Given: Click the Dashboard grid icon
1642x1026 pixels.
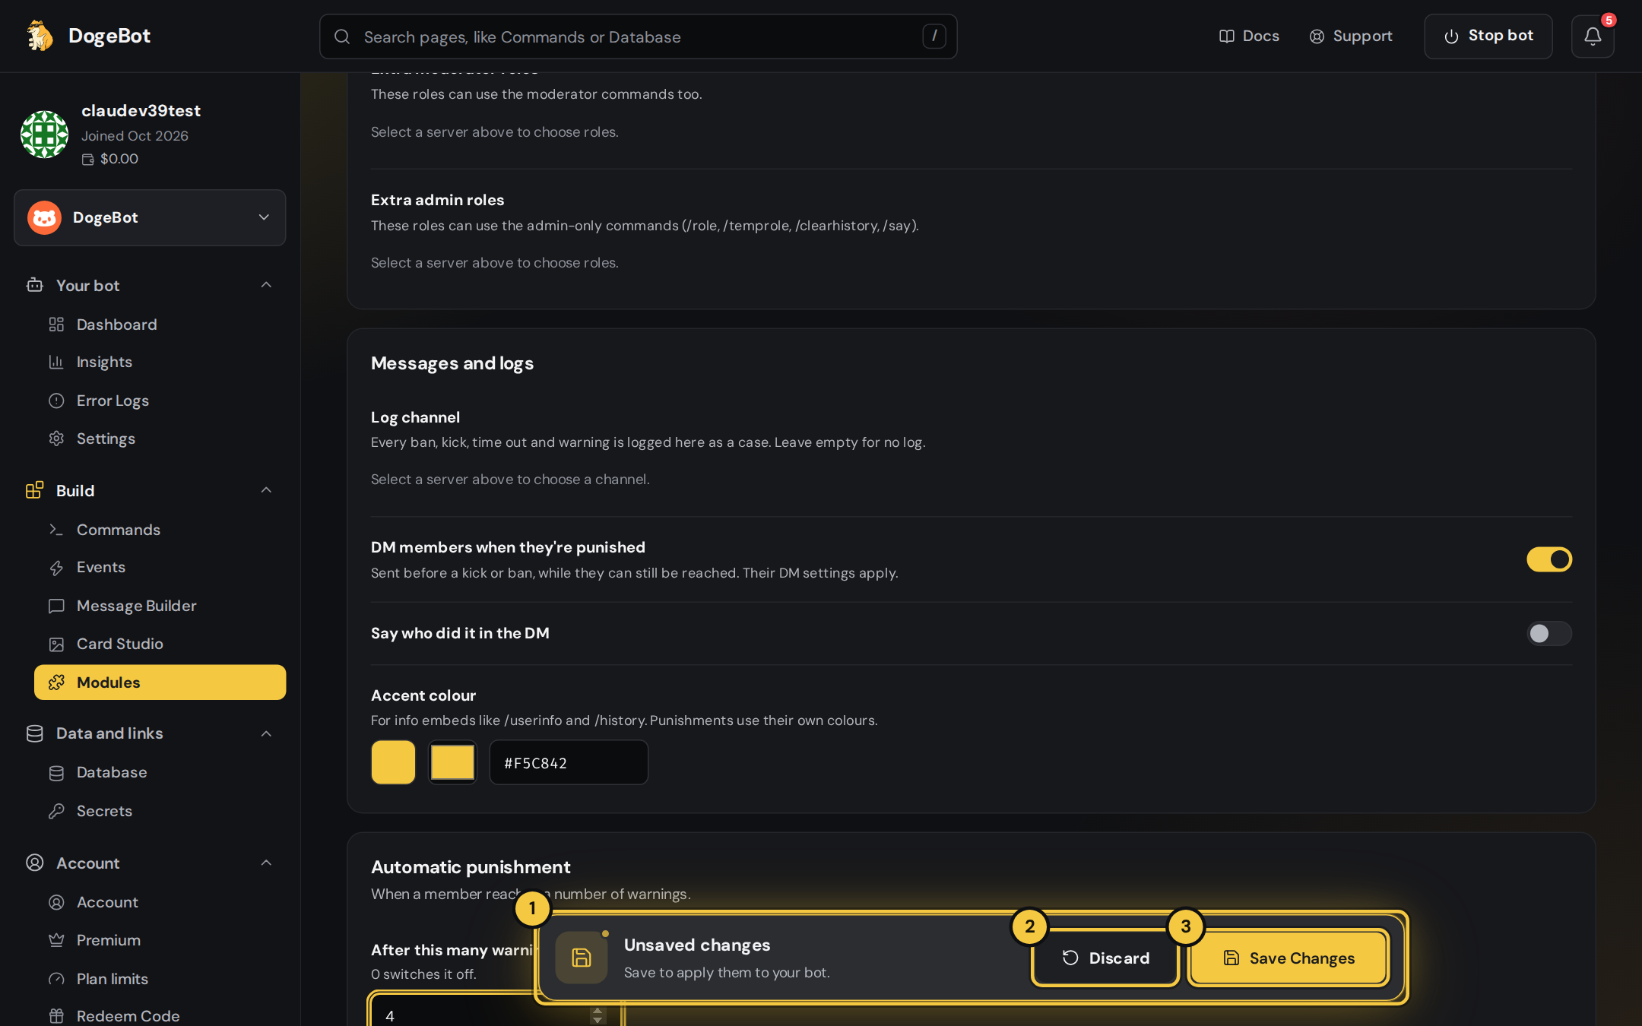Looking at the screenshot, I should pyautogui.click(x=56, y=325).
